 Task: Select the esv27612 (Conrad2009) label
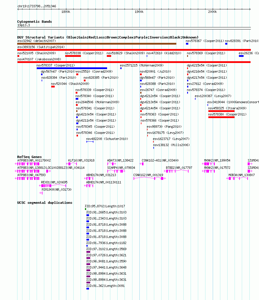205,84
